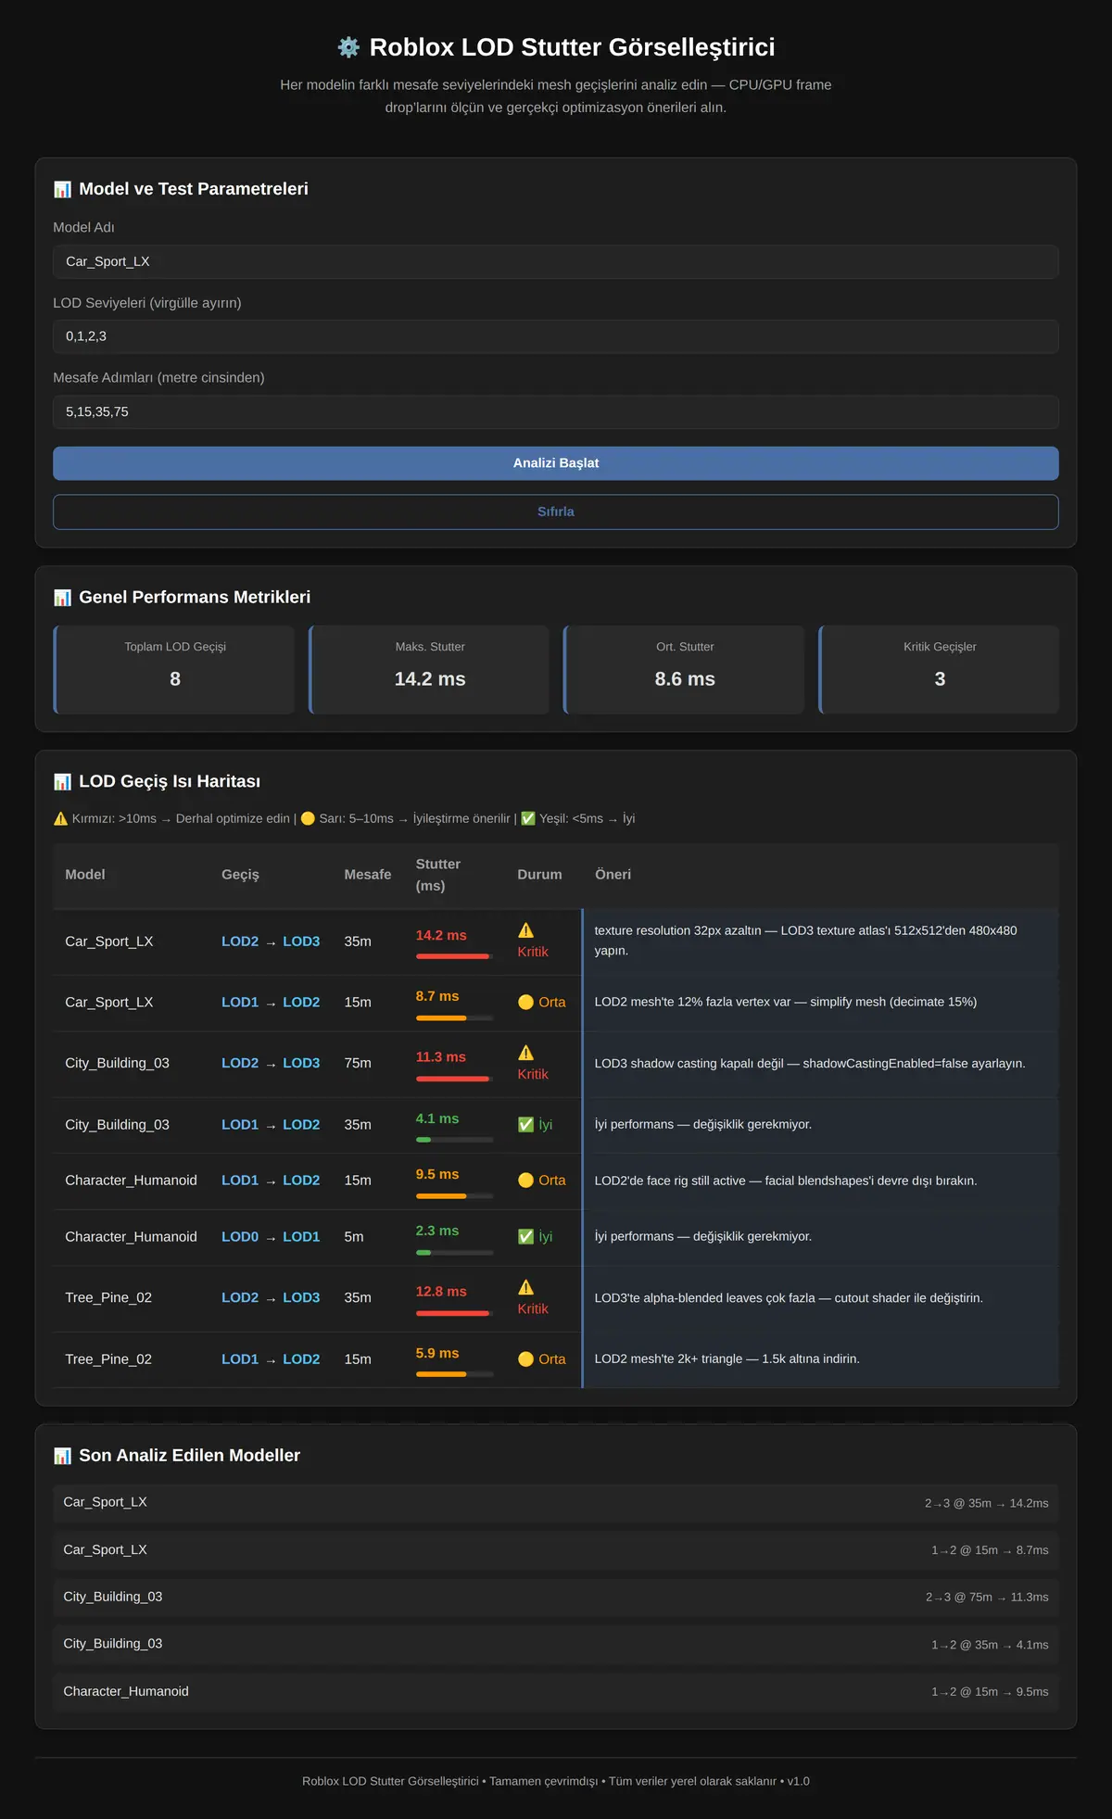
Task: Open the Toplam LOD Geçişi metric card
Action: click(174, 669)
